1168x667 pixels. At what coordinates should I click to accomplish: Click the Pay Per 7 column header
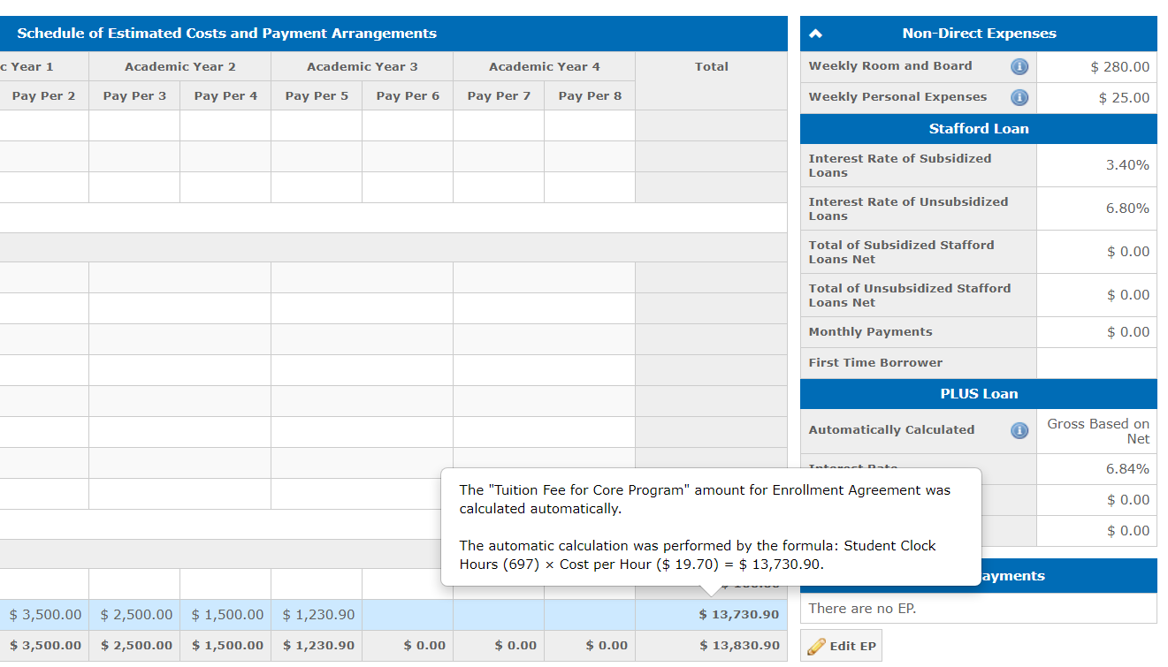(499, 96)
